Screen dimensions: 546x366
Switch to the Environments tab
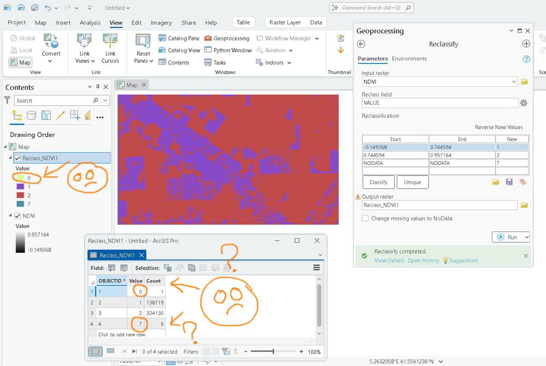click(x=409, y=59)
